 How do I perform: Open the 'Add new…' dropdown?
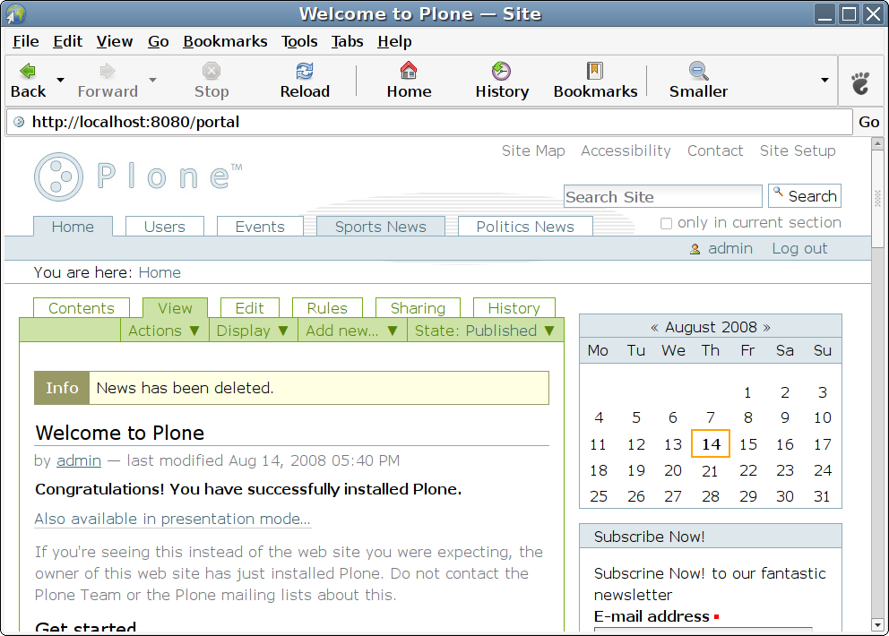click(353, 331)
